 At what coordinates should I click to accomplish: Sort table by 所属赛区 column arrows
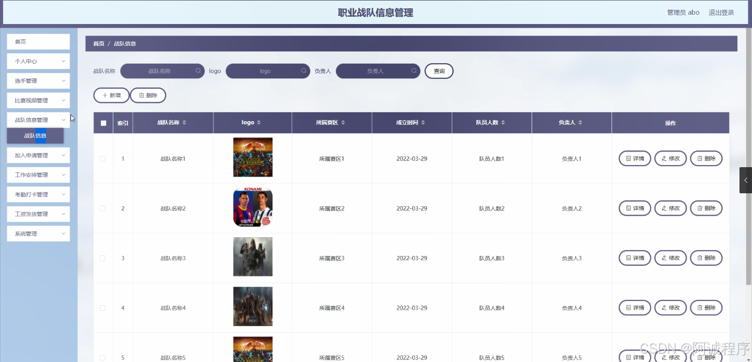(x=343, y=123)
